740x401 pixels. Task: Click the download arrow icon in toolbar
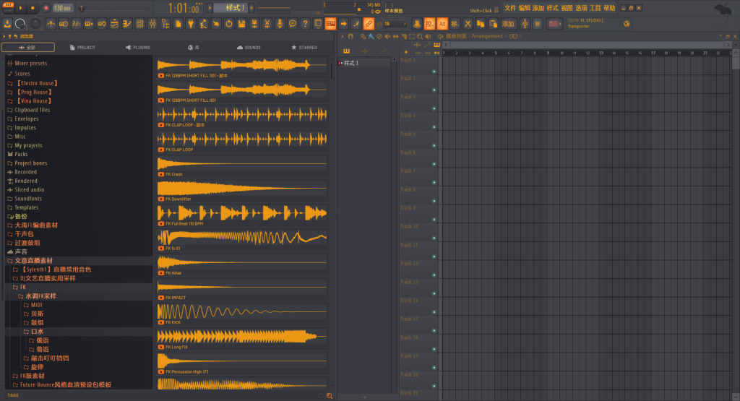tap(7, 24)
